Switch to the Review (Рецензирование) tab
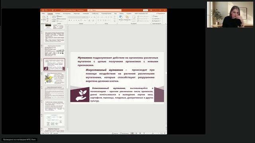Image resolution: width=255 pixels, height=143 pixels. point(106,14)
